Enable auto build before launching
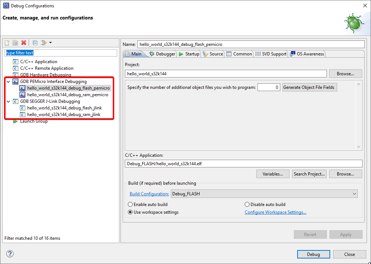The height and width of the screenshot is (264, 371). point(130,204)
